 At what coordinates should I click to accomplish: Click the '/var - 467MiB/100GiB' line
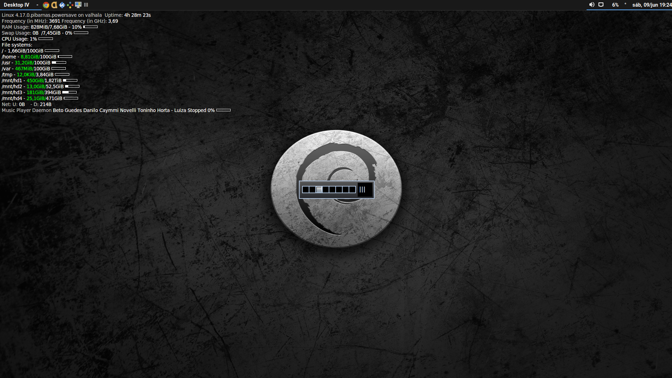point(26,69)
